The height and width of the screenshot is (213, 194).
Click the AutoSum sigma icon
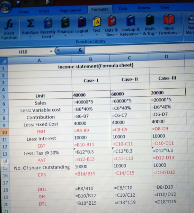click(30, 23)
